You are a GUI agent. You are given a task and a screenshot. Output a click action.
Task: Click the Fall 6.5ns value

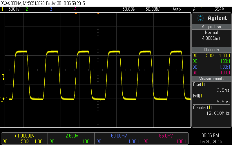pos(223,102)
